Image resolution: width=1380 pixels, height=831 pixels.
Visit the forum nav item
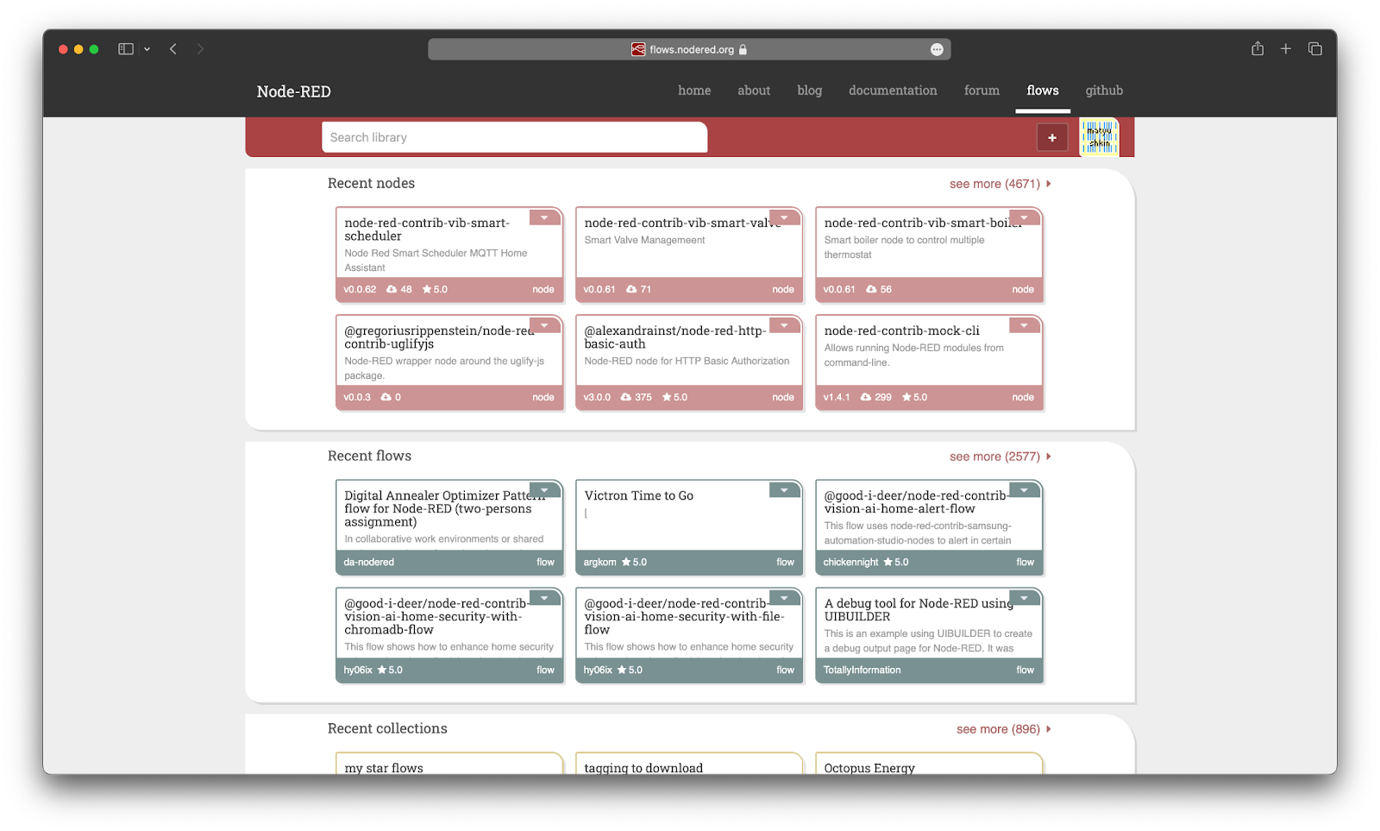pos(982,91)
